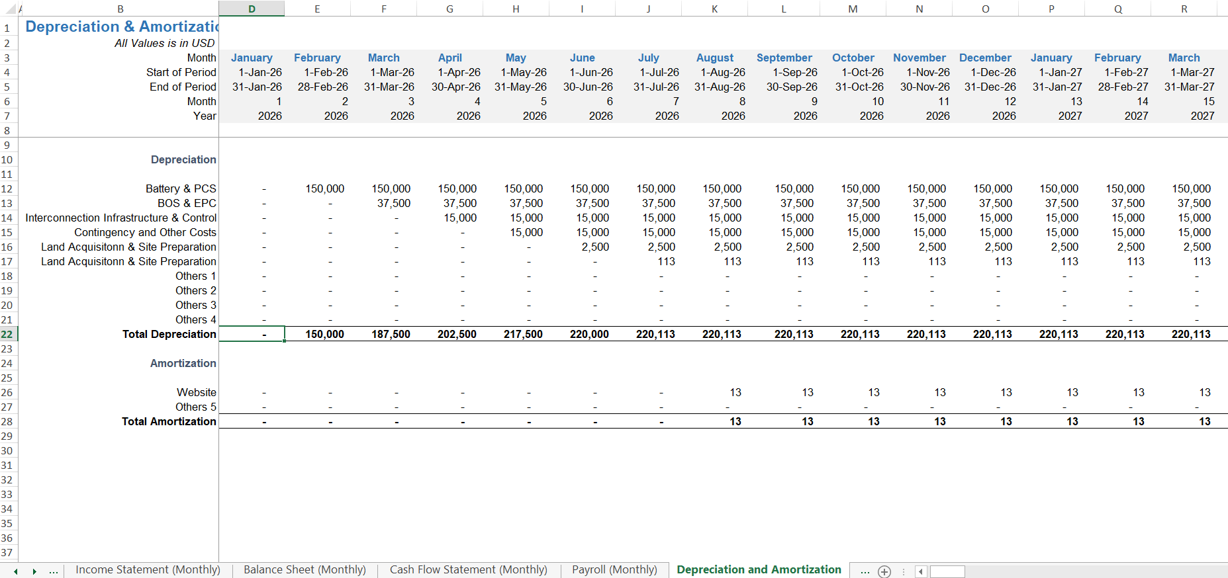Open Cash Flow Statement (Monthly) tab
The height and width of the screenshot is (578, 1228).
(x=468, y=569)
